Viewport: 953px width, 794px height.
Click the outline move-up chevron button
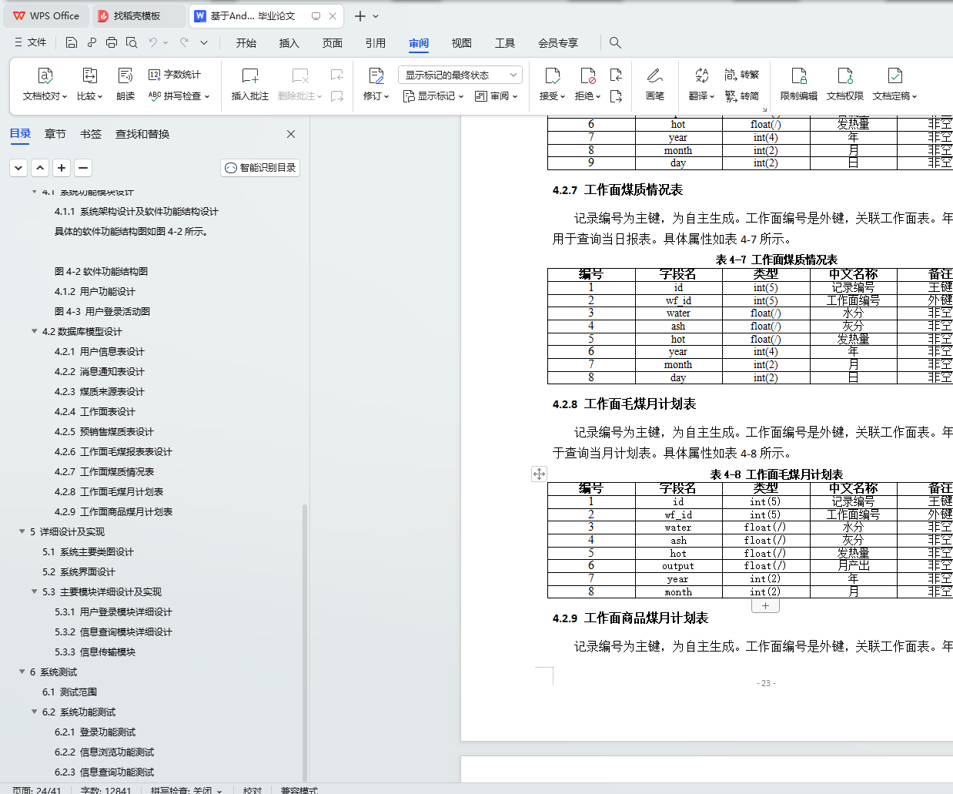(x=40, y=167)
